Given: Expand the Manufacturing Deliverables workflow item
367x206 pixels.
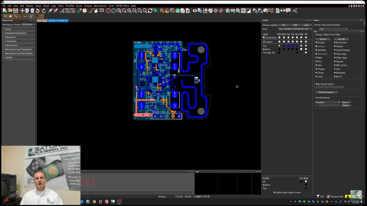Looking at the screenshot, I should coord(19,54).
